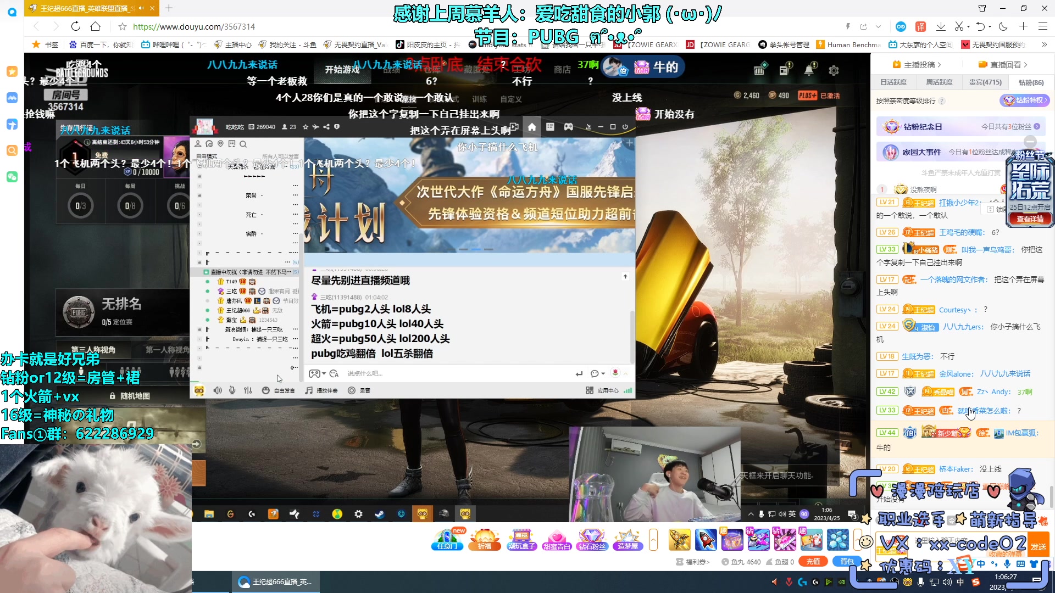The height and width of the screenshot is (593, 1055).
Task: Click the 充值 recharge button
Action: coord(813,561)
